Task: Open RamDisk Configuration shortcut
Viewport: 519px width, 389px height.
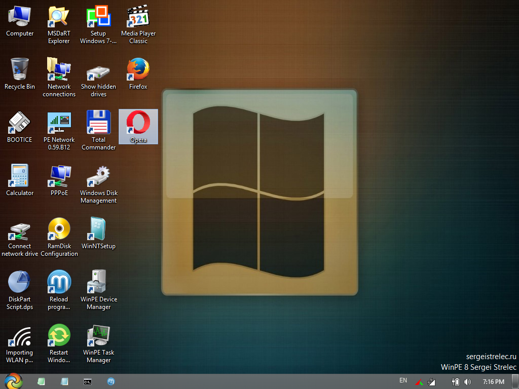Action: [x=59, y=237]
